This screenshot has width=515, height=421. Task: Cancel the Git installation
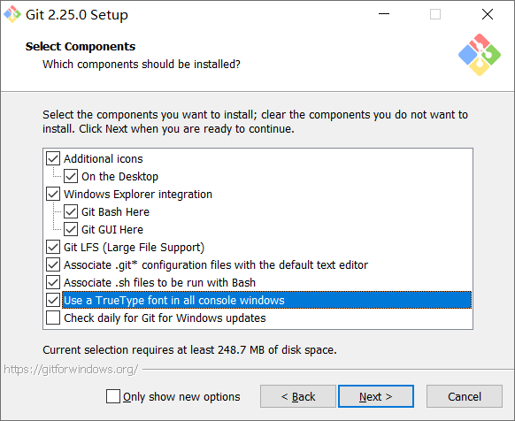[x=465, y=396]
